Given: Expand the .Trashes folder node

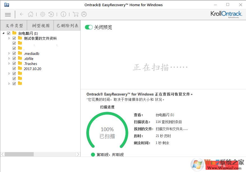Looking at the screenshot, I should [x=9, y=63].
